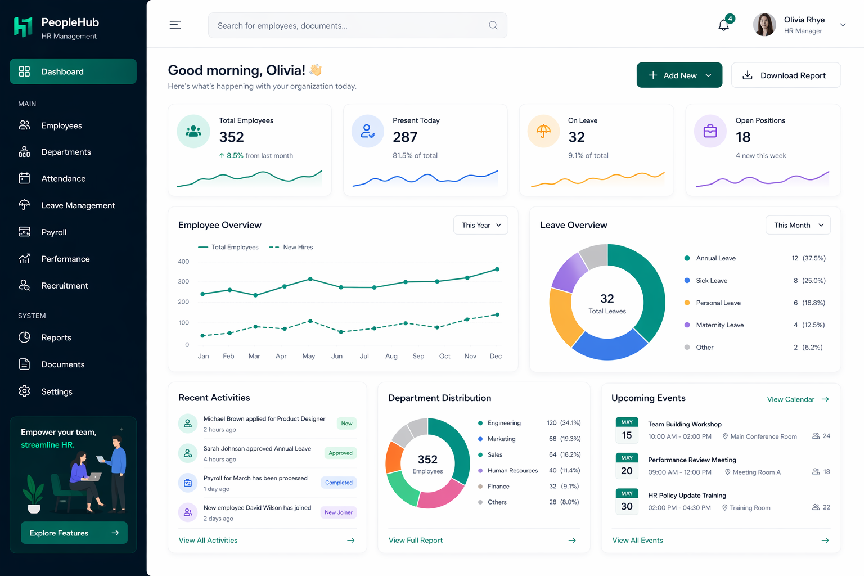Click the Engineering legend entry
Image resolution: width=864 pixels, height=576 pixels.
tap(529, 423)
